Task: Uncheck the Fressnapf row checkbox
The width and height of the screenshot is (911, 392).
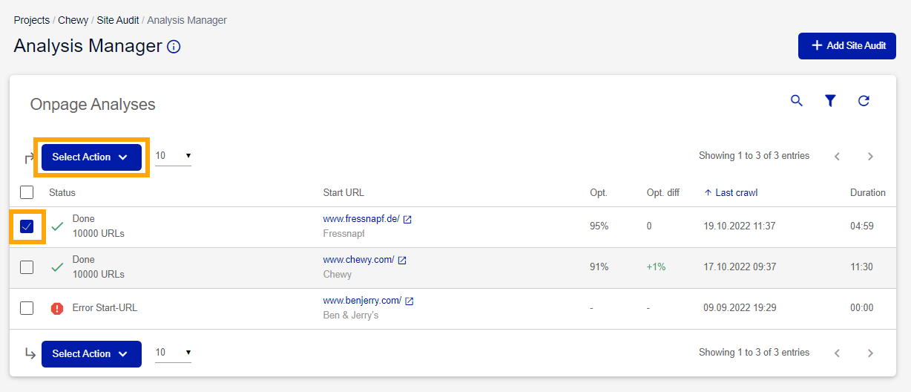Action: click(x=27, y=226)
